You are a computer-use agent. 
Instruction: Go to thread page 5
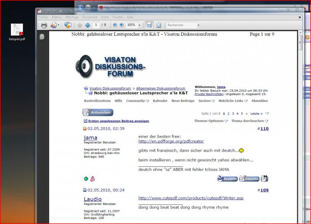[x=242, y=114]
